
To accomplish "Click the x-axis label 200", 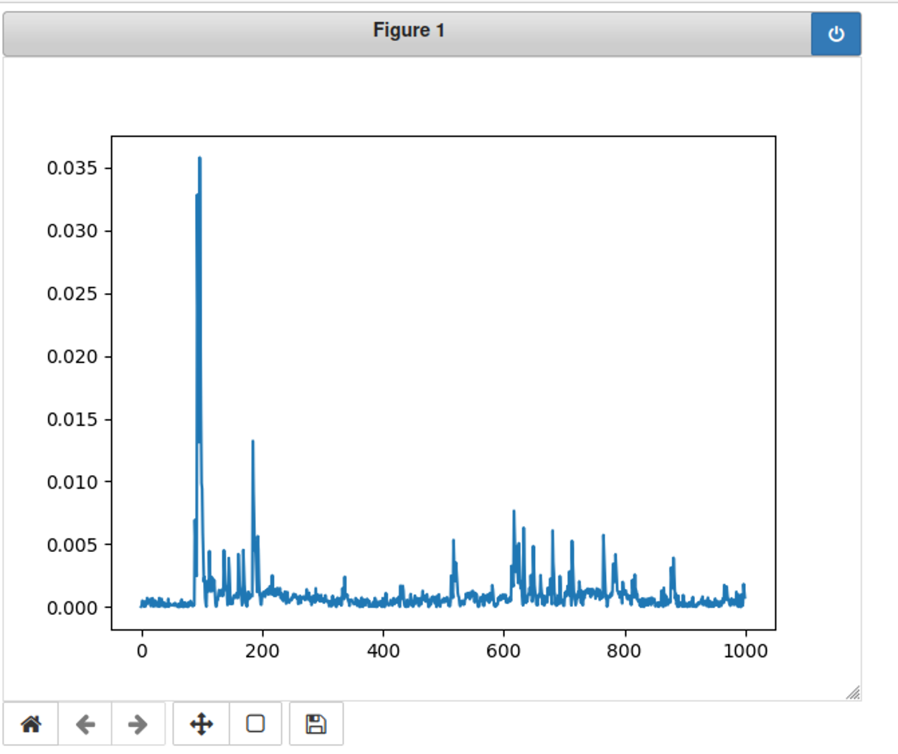I will coord(263,651).
